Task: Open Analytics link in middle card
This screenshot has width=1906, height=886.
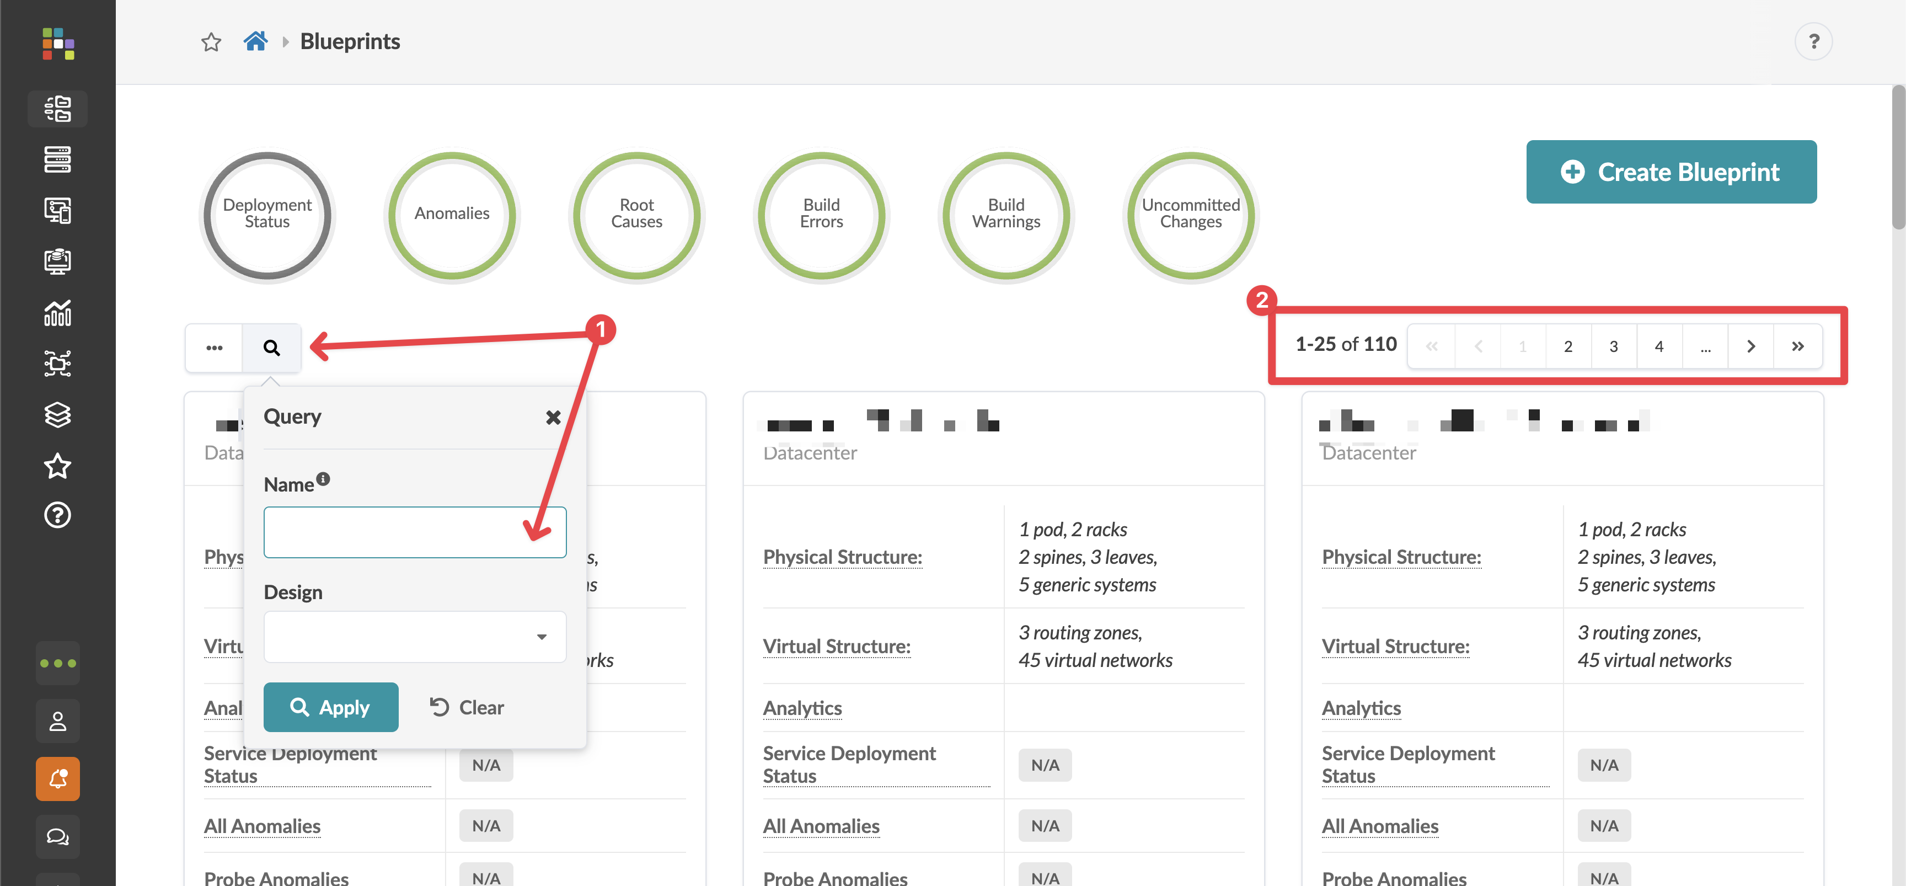Action: (802, 708)
